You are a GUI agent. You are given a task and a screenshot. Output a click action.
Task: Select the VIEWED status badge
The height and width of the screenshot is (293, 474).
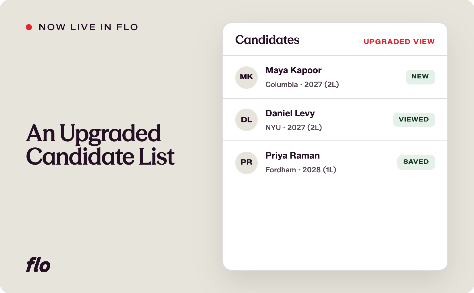[x=414, y=119]
